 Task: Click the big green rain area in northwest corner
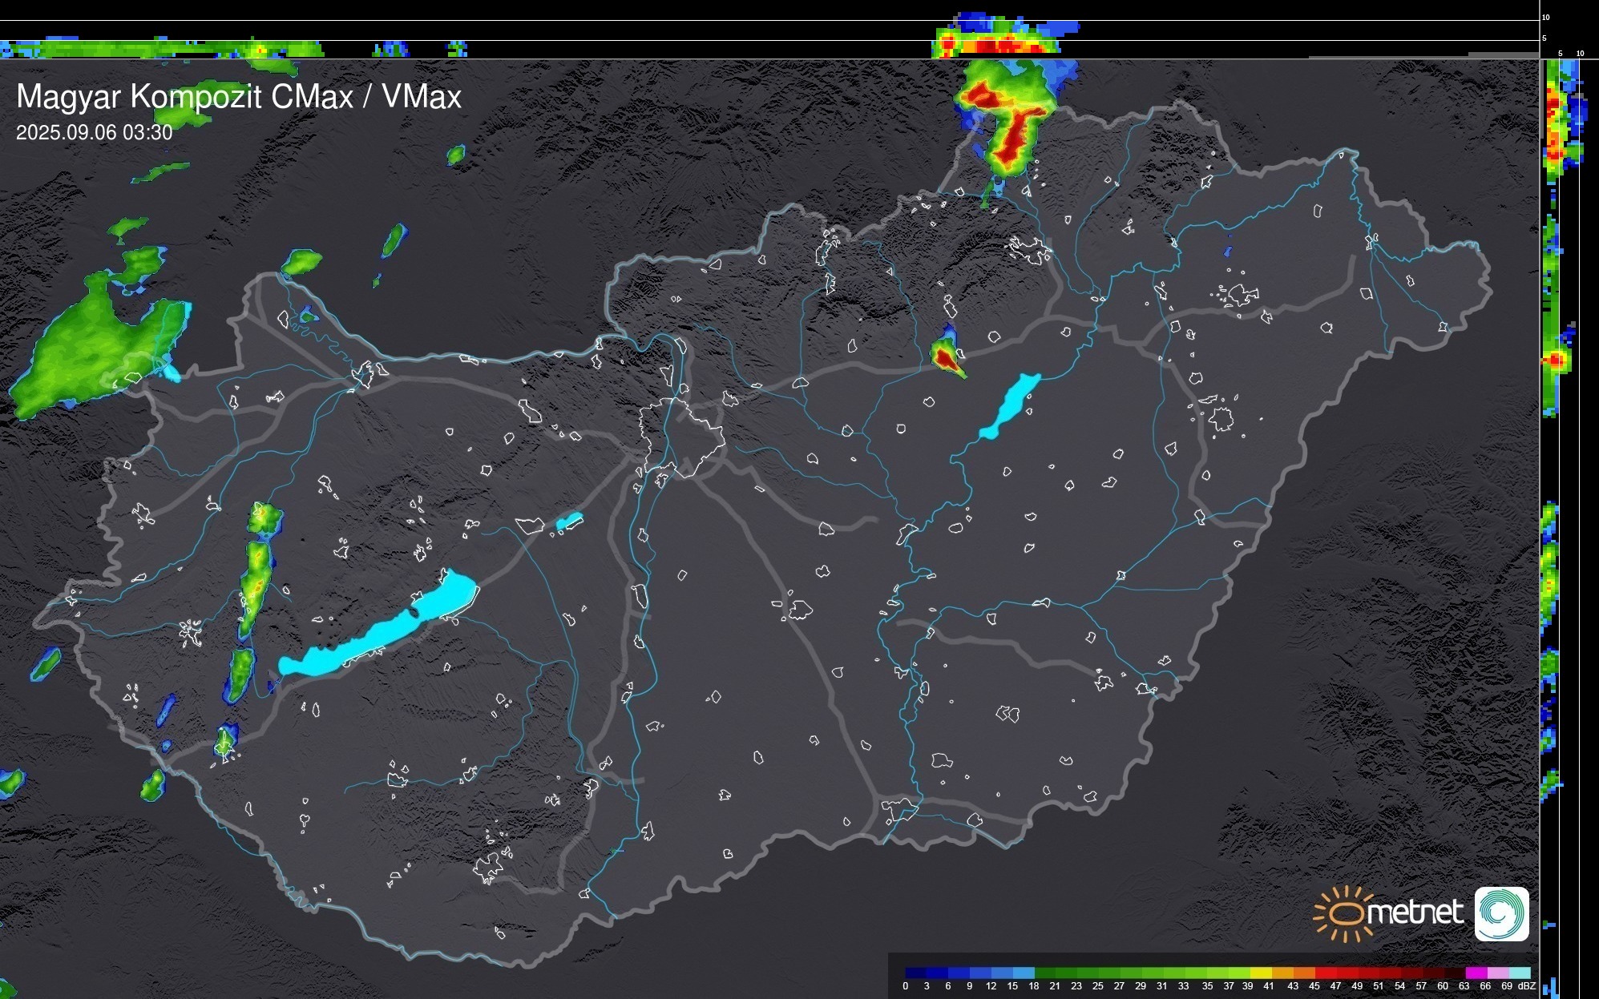(x=88, y=348)
